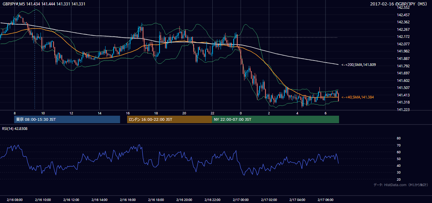Click RSI level 40 on the scale

[399, 165]
